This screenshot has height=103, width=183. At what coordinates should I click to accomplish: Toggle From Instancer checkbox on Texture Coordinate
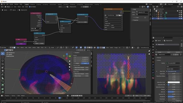tap(31, 30)
